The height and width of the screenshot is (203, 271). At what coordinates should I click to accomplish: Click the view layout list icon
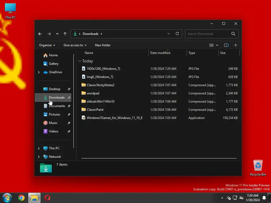pyautogui.click(x=211, y=45)
